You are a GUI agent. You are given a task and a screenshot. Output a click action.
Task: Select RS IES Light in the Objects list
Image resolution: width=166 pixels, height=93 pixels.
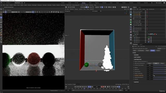pos(138,25)
